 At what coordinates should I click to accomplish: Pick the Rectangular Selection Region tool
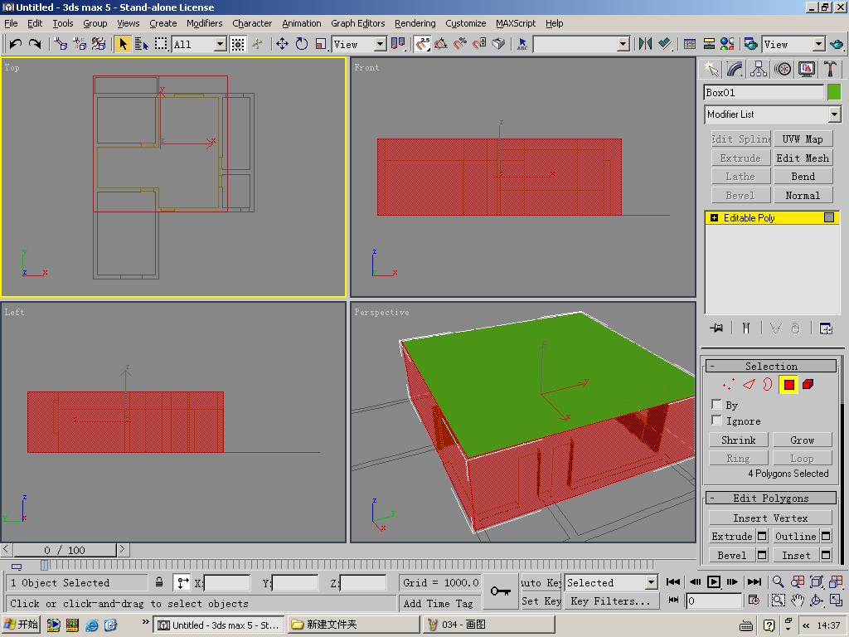(161, 44)
